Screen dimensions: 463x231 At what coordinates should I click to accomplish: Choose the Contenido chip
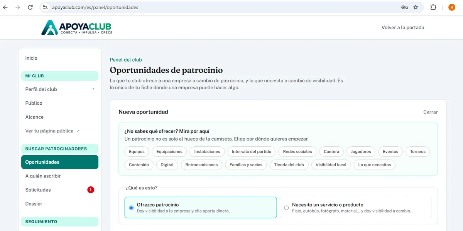[x=139, y=165]
